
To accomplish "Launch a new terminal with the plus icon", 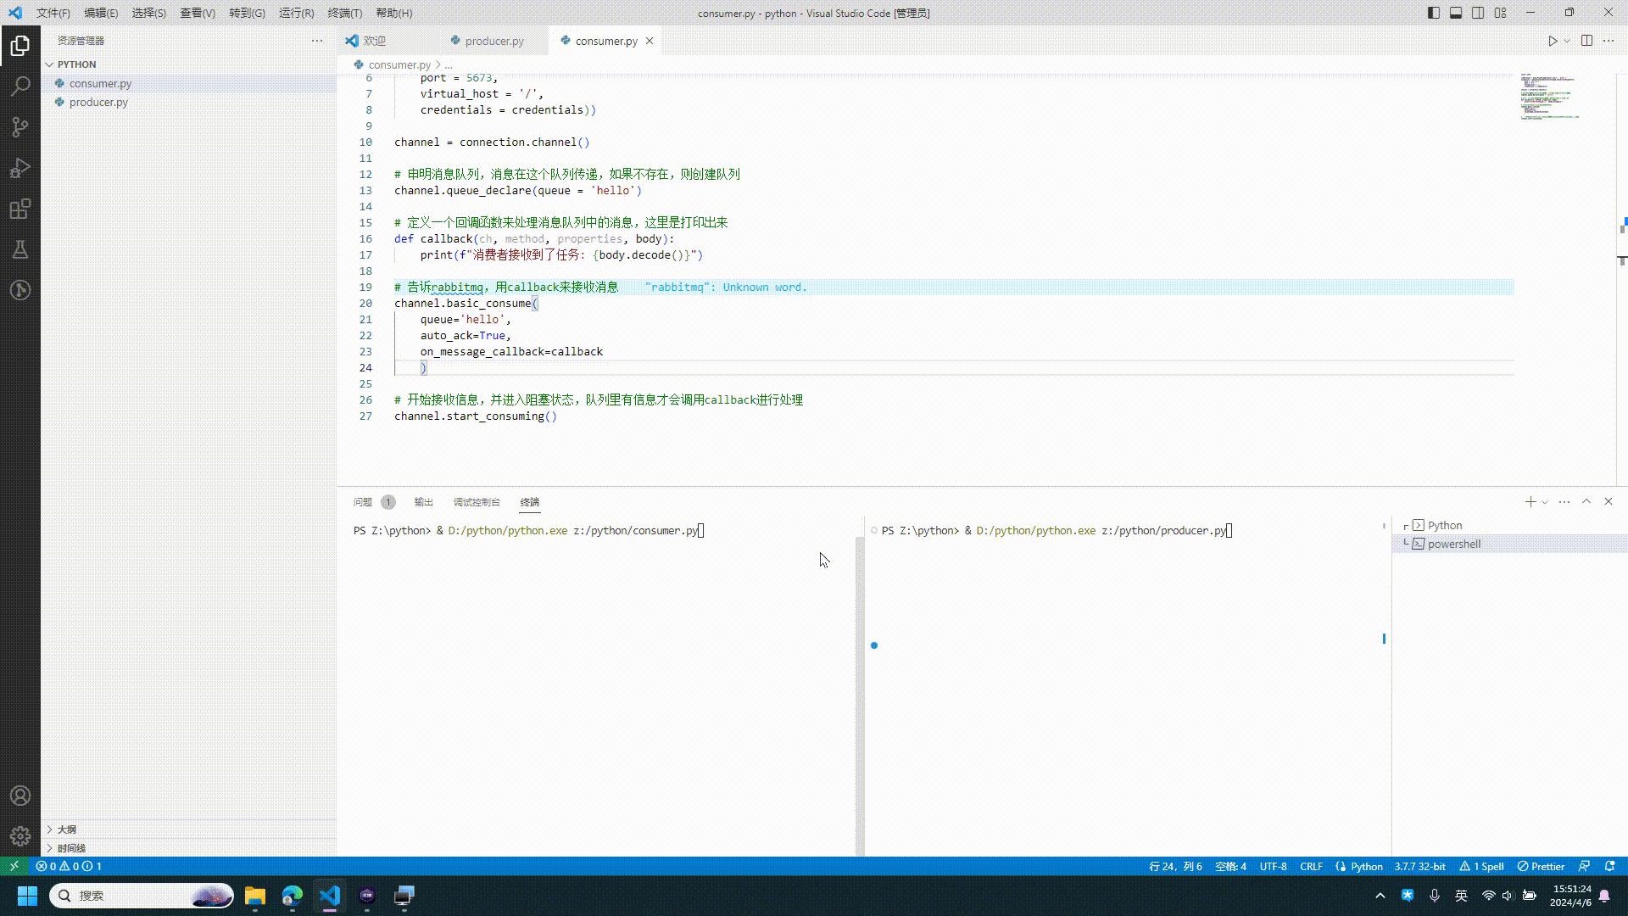I will [1530, 501].
